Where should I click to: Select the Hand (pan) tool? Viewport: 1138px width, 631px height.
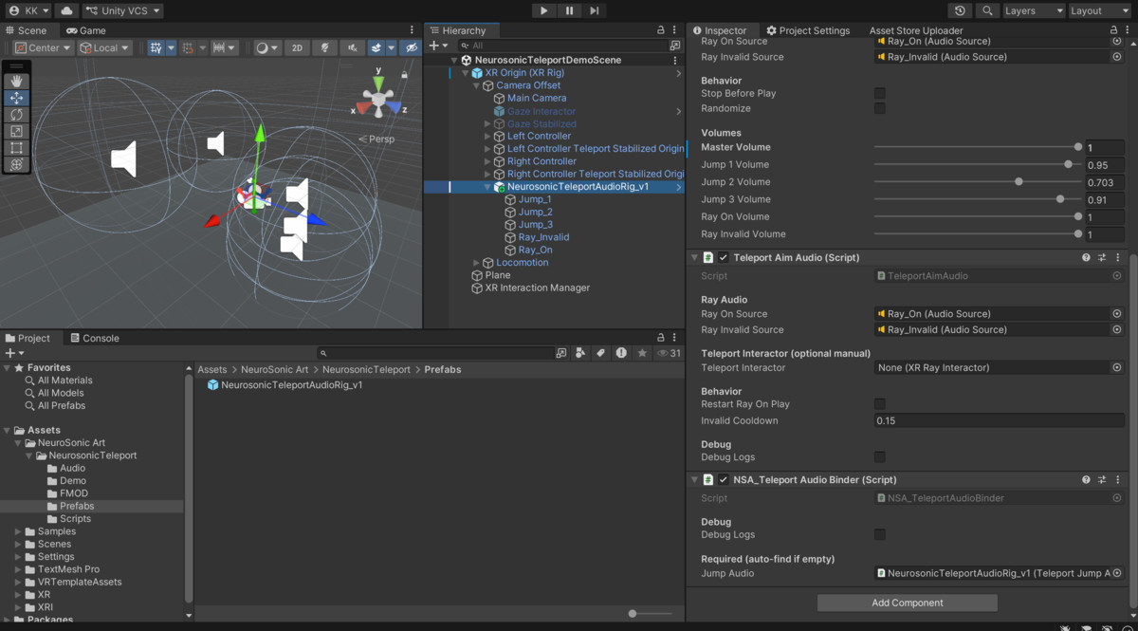(16, 81)
